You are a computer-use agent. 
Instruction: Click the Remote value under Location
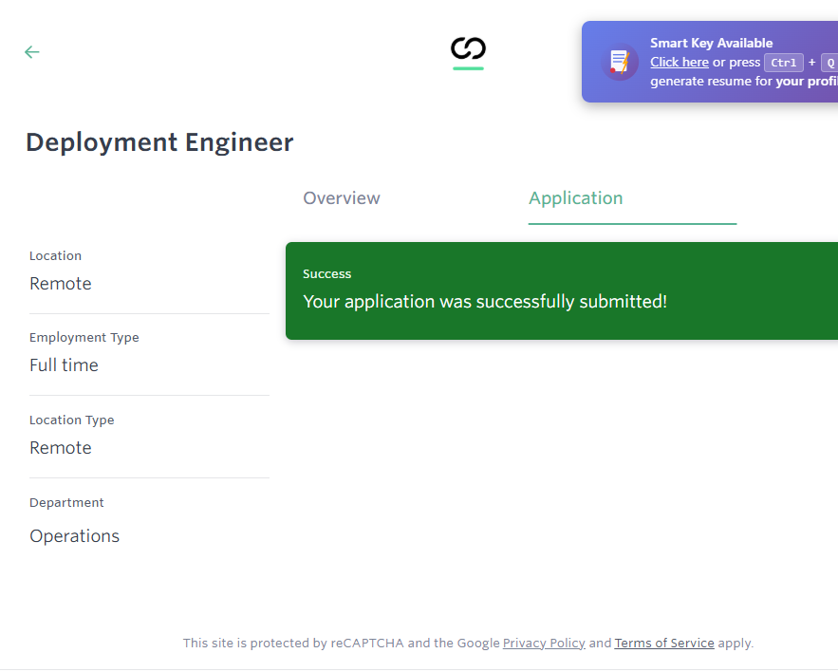tap(61, 284)
